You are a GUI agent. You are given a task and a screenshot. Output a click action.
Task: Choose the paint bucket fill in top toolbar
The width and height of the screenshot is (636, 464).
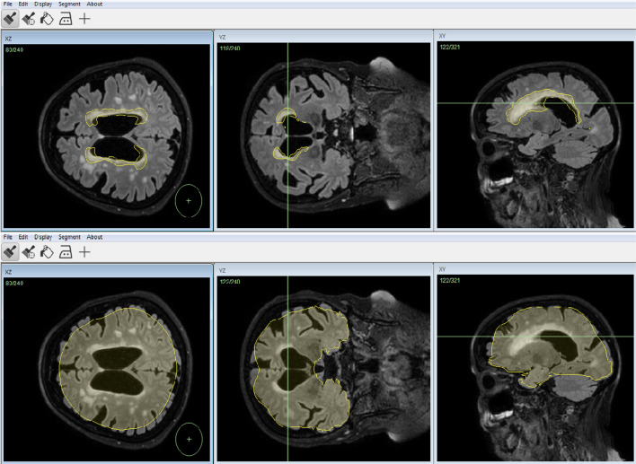click(47, 18)
